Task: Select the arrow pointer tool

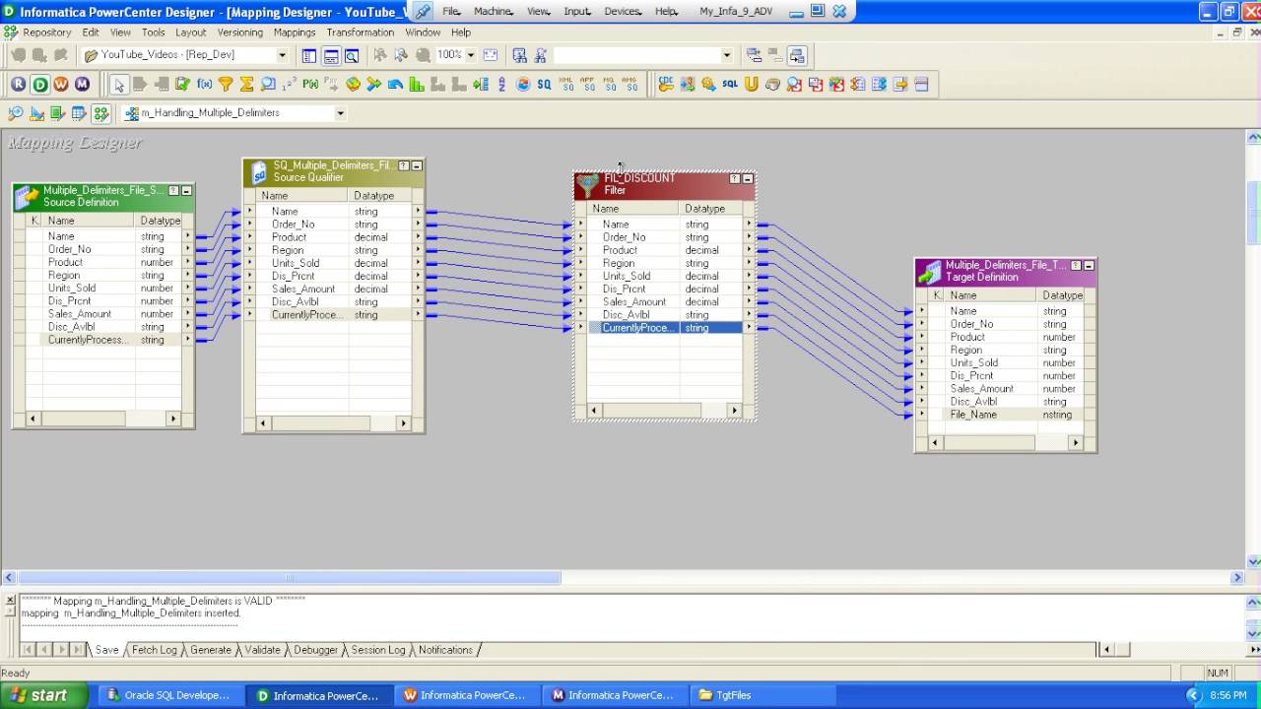Action: point(119,85)
